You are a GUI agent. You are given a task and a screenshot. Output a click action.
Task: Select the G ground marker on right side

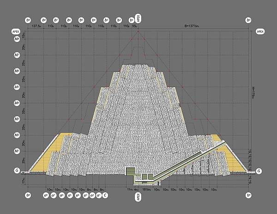259,171
